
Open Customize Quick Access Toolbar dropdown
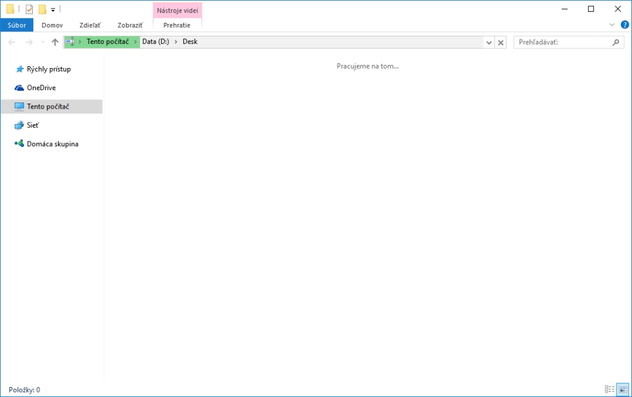coord(53,10)
